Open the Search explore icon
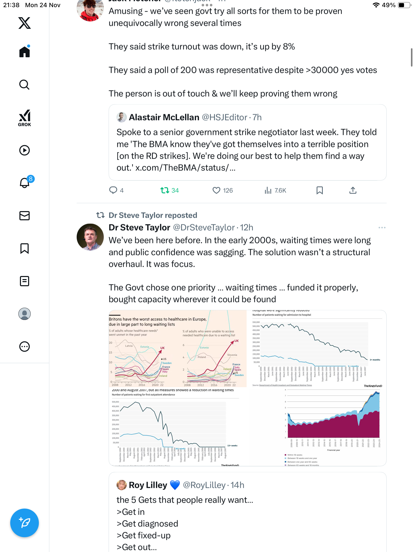The width and height of the screenshot is (414, 552). tap(25, 85)
